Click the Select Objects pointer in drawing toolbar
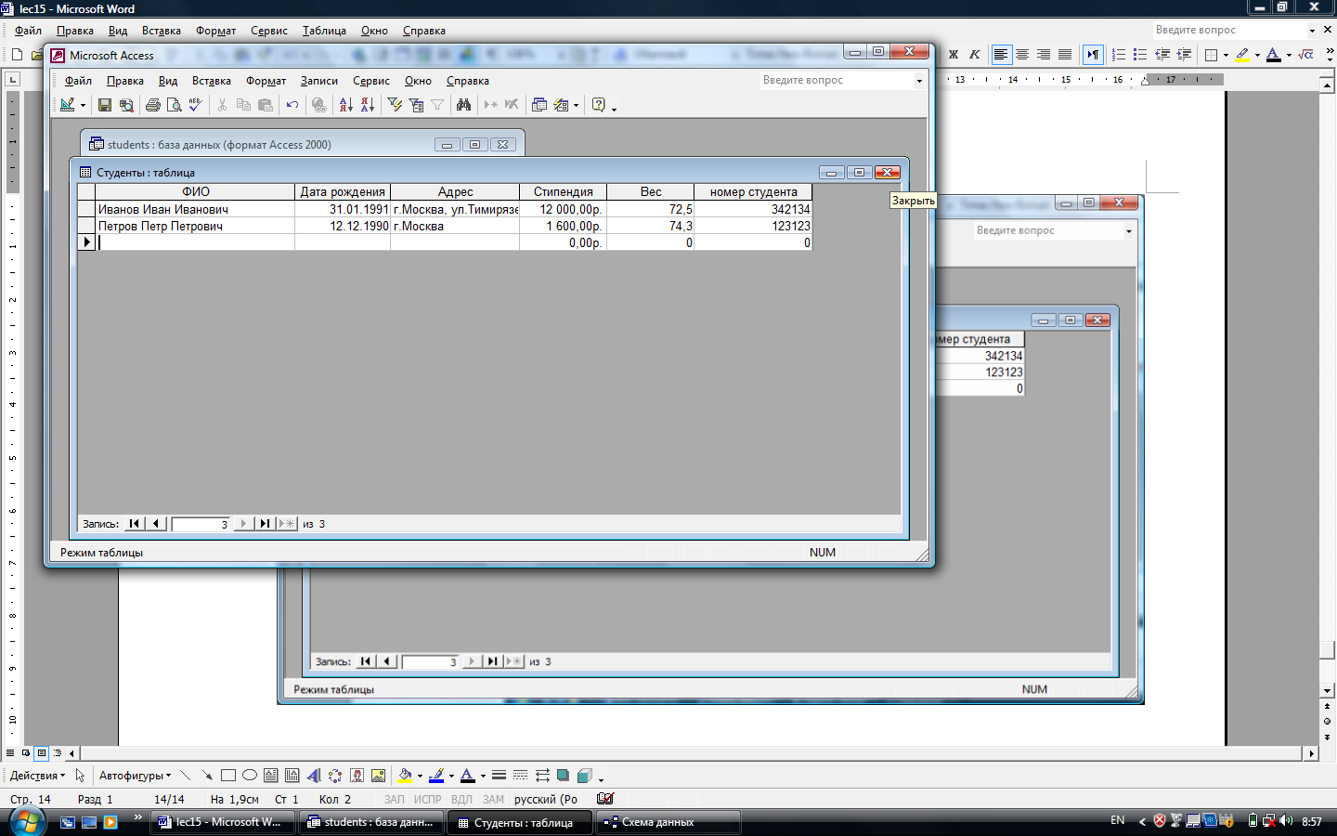This screenshot has height=836, width=1337. coord(80,776)
